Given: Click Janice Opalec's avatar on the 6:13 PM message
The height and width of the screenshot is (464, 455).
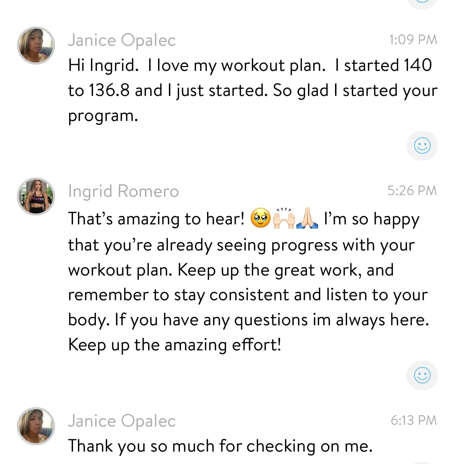Looking at the screenshot, I should coord(36,426).
